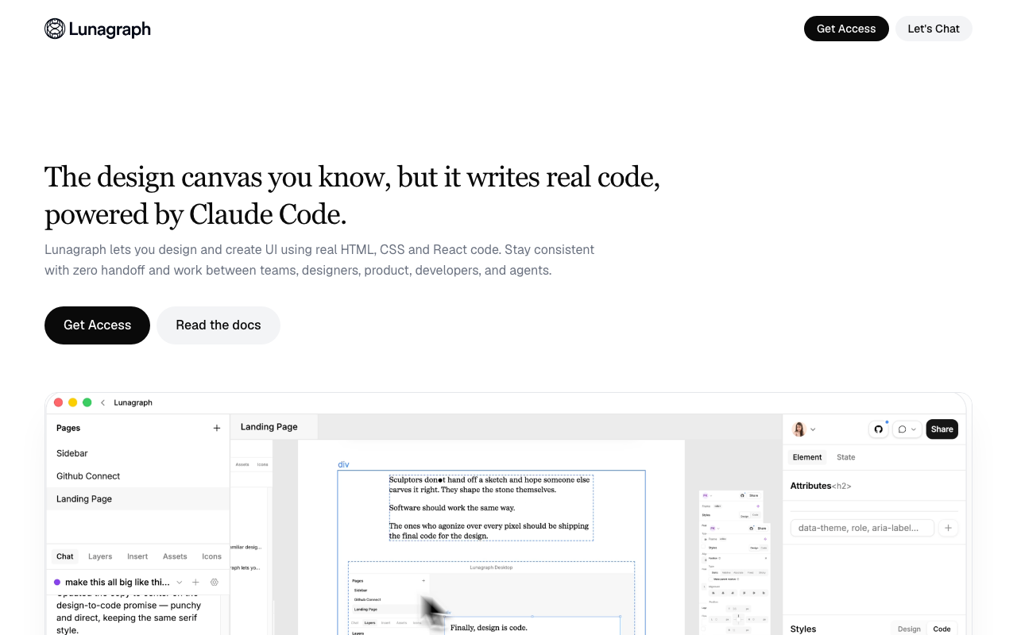This screenshot has width=1017, height=635.
Task: Click the attributes input field
Action: 862,528
